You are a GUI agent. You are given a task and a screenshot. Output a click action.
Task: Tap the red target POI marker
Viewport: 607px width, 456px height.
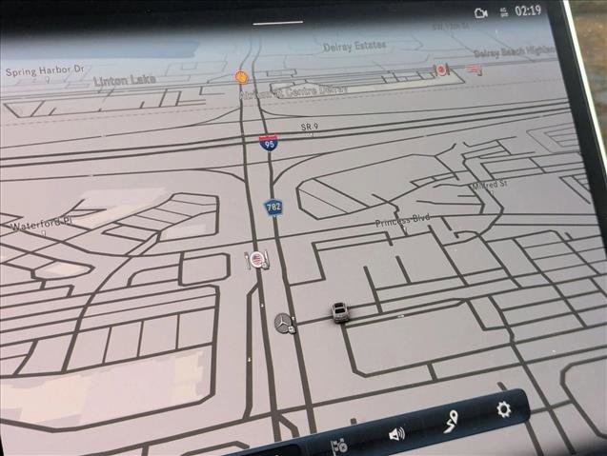point(441,70)
